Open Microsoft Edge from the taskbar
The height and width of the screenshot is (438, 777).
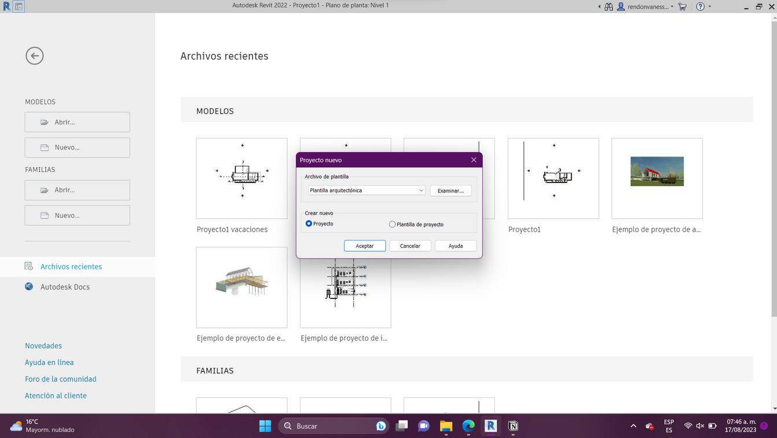(468, 426)
